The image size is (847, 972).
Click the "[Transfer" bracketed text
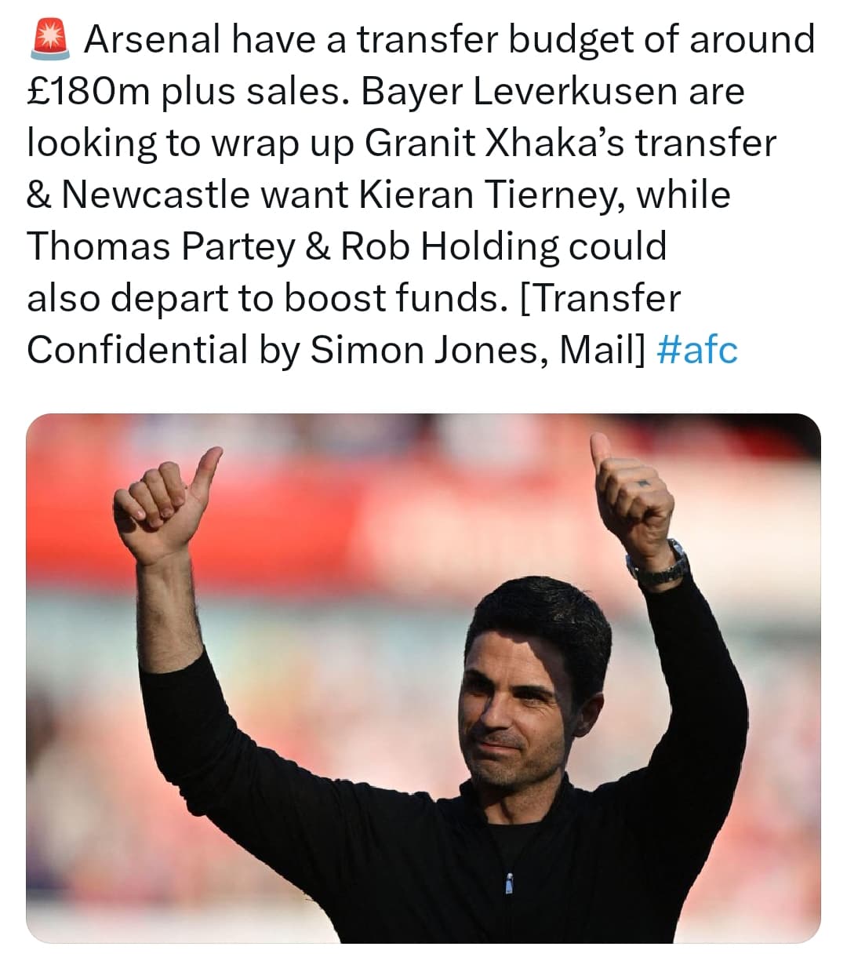pos(601,299)
